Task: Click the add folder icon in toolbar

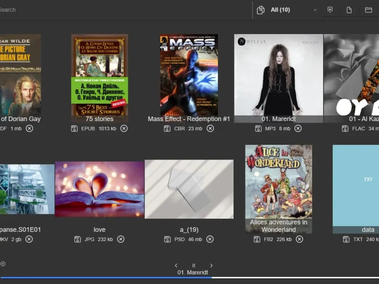Action: [x=369, y=10]
